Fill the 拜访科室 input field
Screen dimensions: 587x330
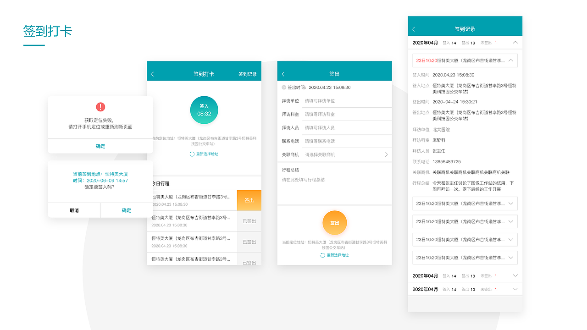pyautogui.click(x=347, y=114)
